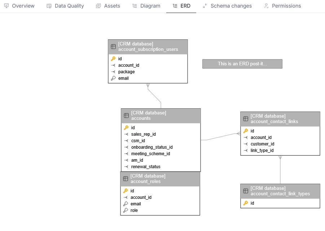The width and height of the screenshot is (325, 231).
Task: Click the foreign key icon beside sales_rep_id
Action: [x=126, y=134]
